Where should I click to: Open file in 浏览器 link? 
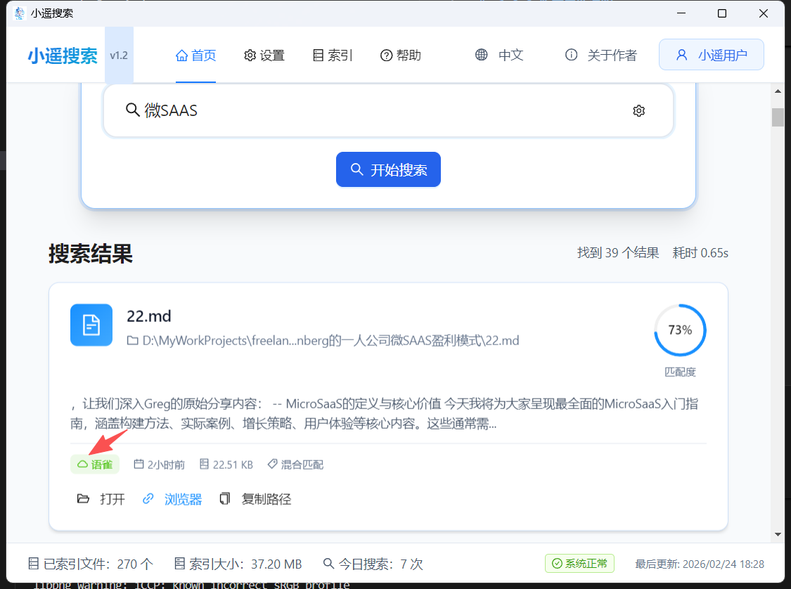173,499
